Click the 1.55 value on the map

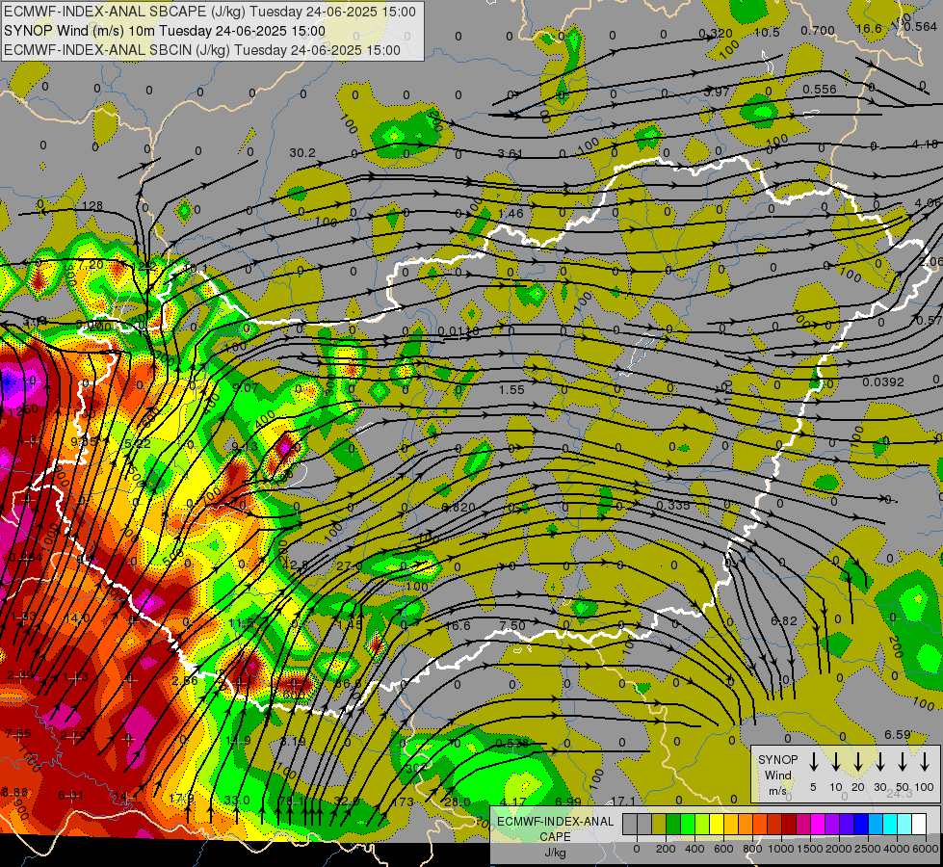point(511,389)
